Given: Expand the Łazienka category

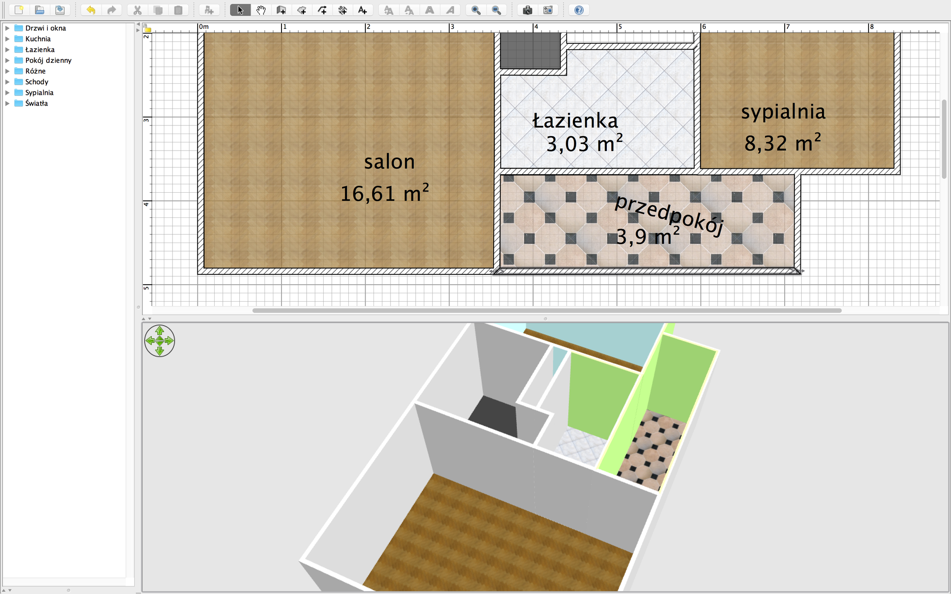Looking at the screenshot, I should click(x=7, y=49).
